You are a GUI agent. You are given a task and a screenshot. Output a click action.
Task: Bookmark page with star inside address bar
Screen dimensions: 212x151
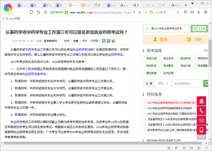[x=140, y=12]
